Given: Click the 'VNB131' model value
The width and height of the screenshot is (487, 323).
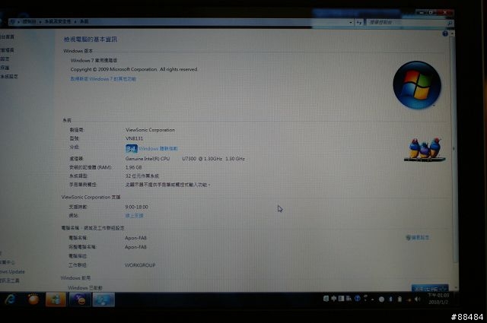Looking at the screenshot, I should click(x=134, y=138).
